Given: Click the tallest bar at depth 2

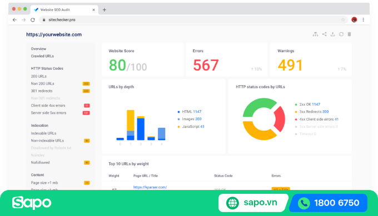Looking at the screenshot, I should click(141, 129).
